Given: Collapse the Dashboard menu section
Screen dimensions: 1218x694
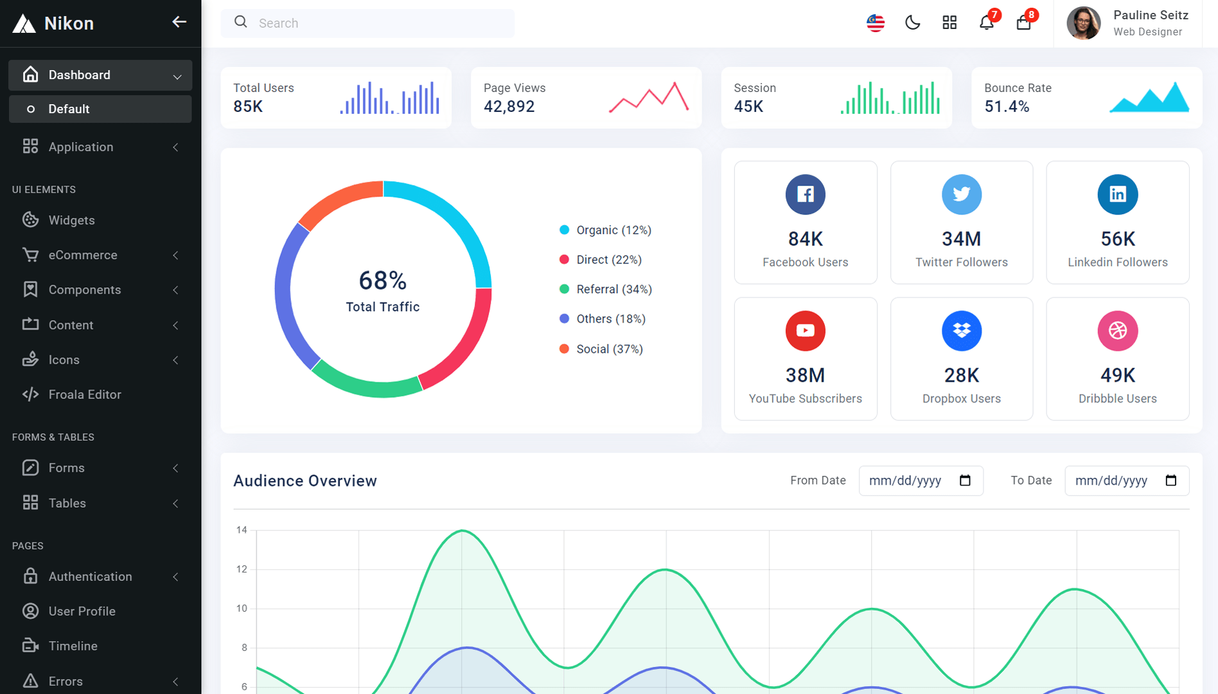Looking at the screenshot, I should coord(100,75).
